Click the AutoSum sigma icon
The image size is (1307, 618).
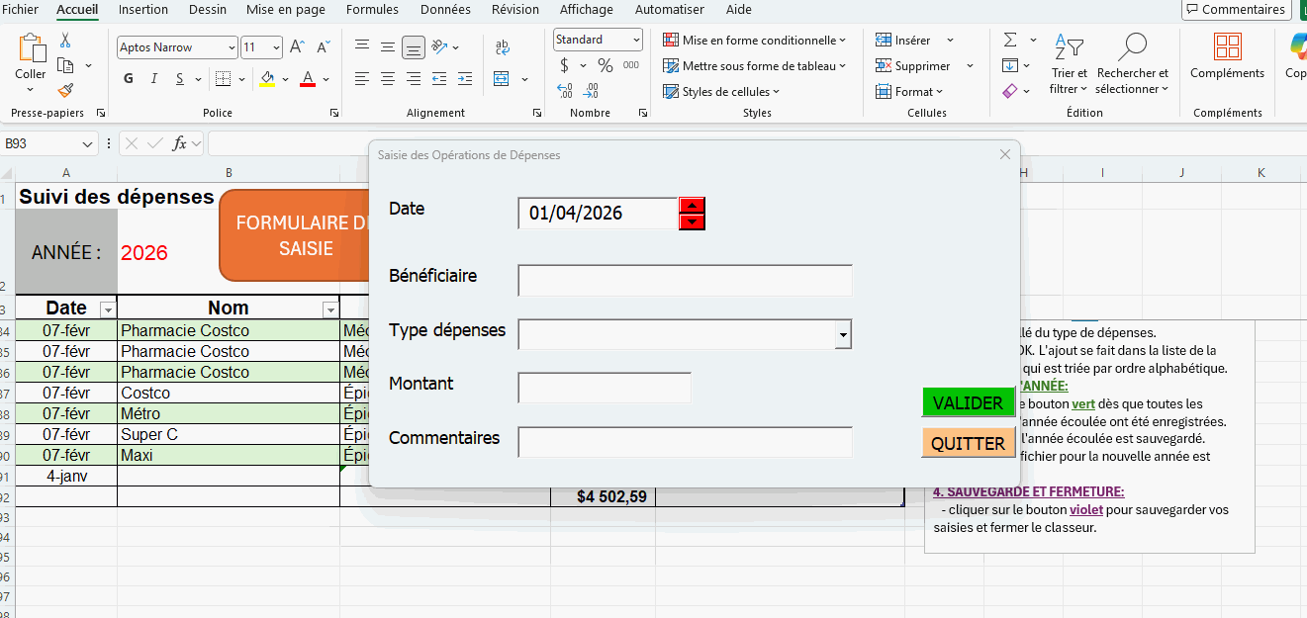coord(1010,41)
